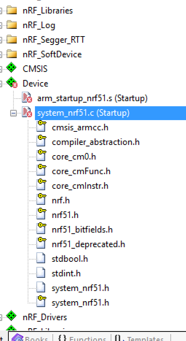The image size is (186, 341).
Task: Click the arm_startup_nrf51.s file icon
Action: [27, 98]
